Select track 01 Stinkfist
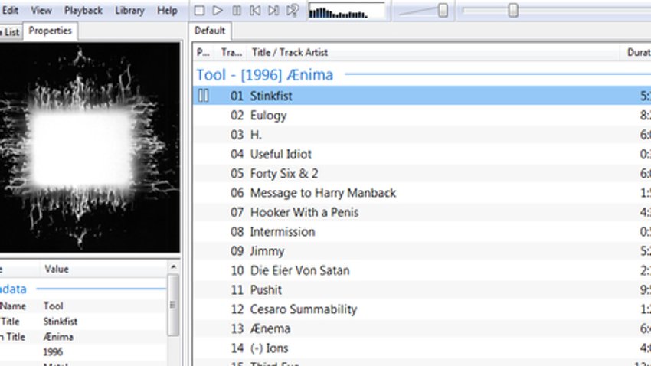The image size is (651, 366). [x=422, y=96]
